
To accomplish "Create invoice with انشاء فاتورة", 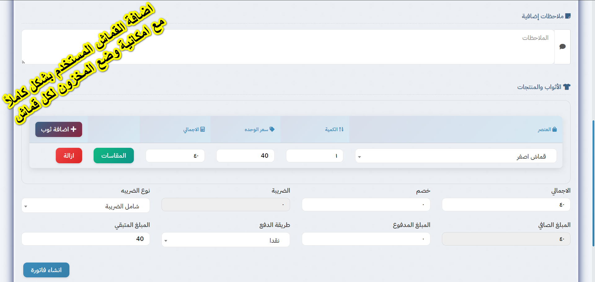I will coord(46,270).
